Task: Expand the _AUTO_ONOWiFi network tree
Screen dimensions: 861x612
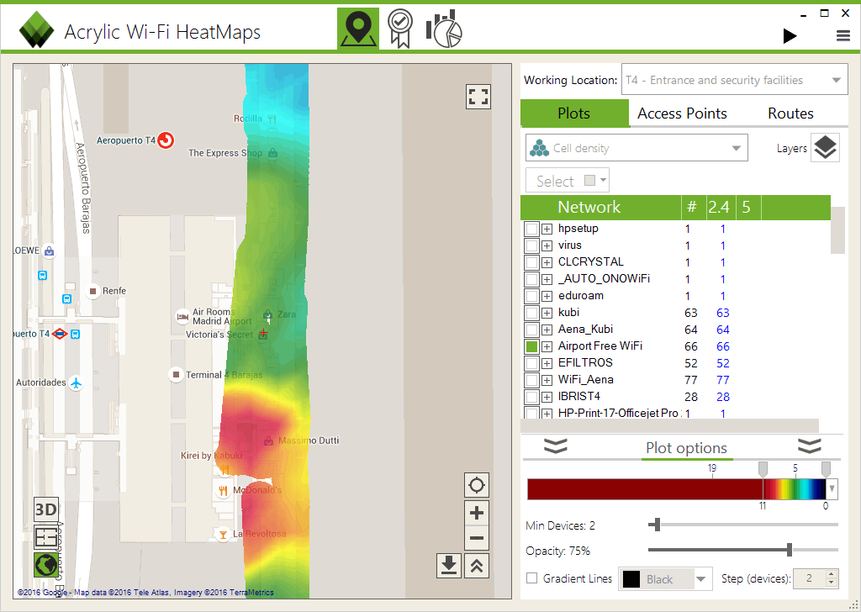Action: tap(547, 279)
